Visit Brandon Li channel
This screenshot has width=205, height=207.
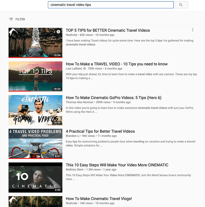pos(73,136)
